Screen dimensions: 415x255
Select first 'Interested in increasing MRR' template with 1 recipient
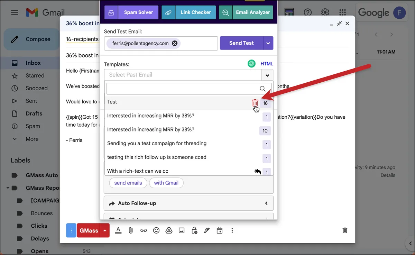tap(189, 116)
